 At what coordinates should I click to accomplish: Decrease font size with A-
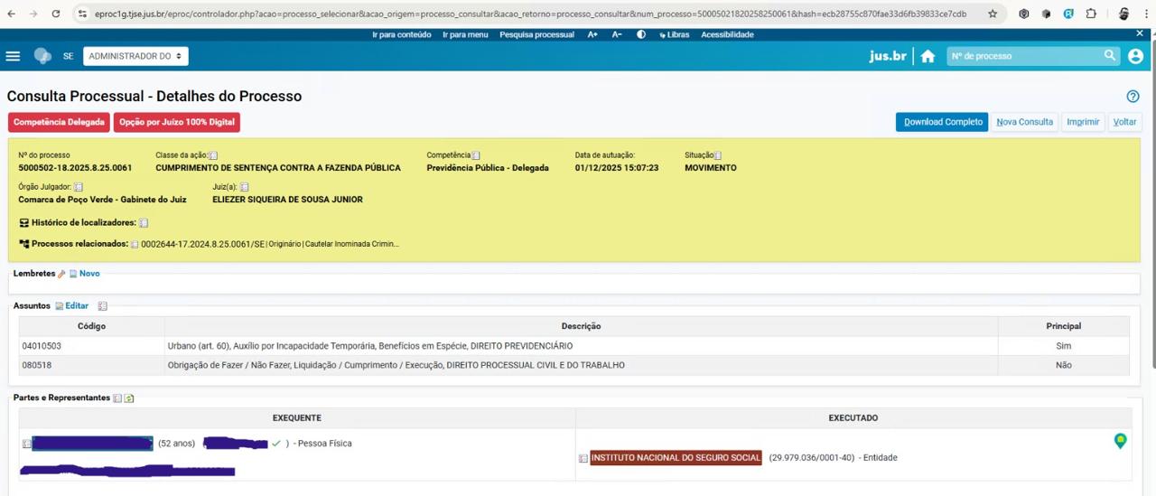click(x=617, y=34)
